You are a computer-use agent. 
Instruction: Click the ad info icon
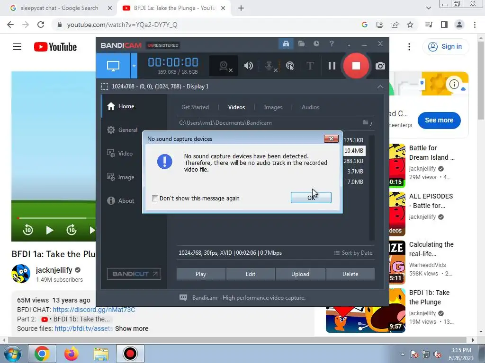click(454, 84)
